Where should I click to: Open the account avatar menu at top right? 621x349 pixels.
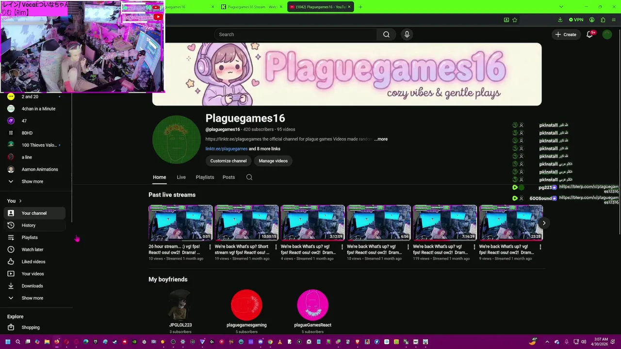607,34
